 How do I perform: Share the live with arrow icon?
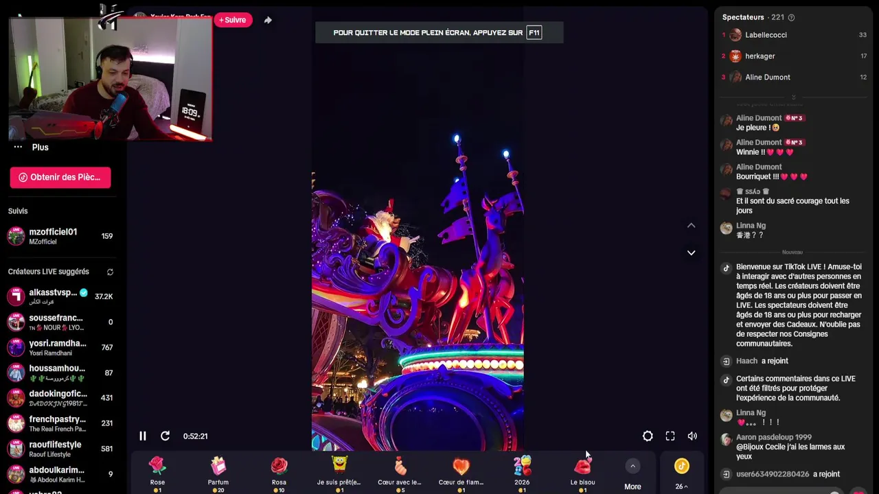point(268,20)
